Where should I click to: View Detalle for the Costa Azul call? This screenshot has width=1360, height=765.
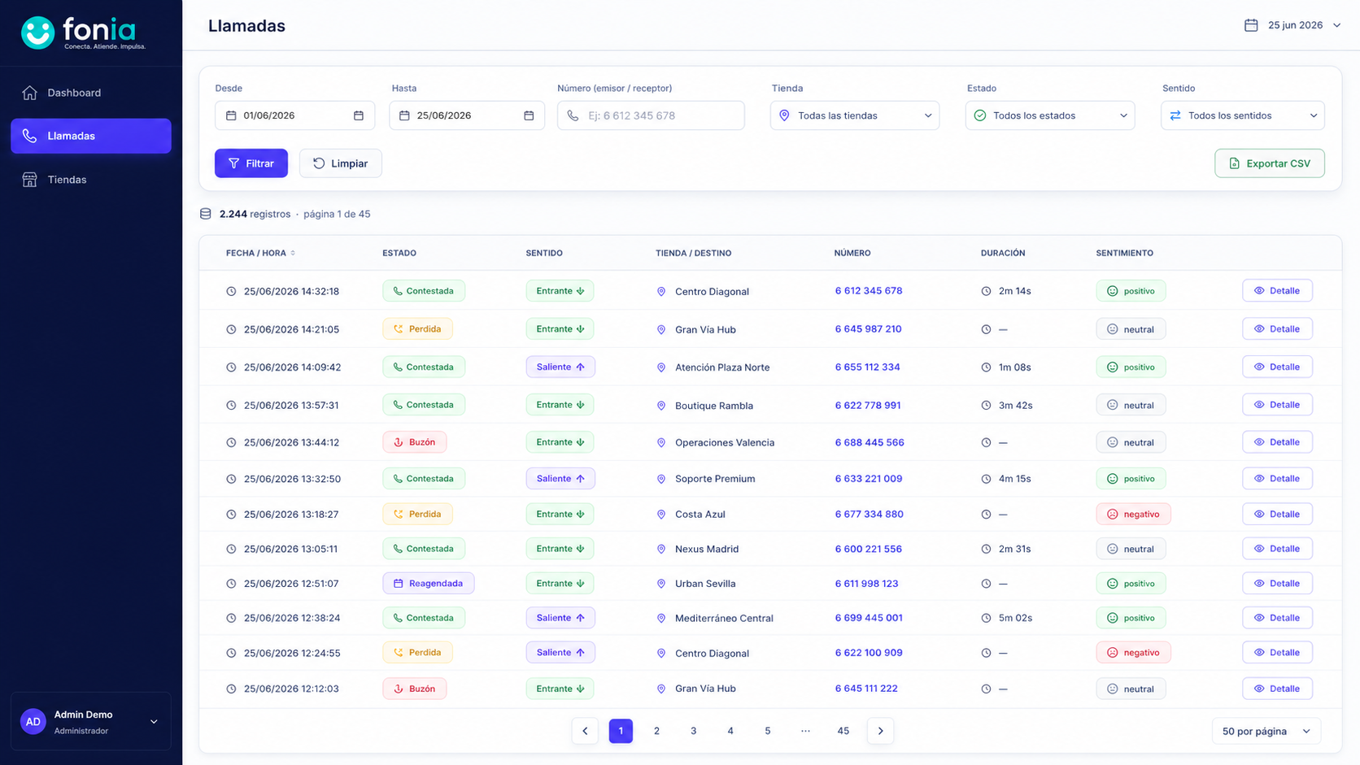click(x=1277, y=514)
